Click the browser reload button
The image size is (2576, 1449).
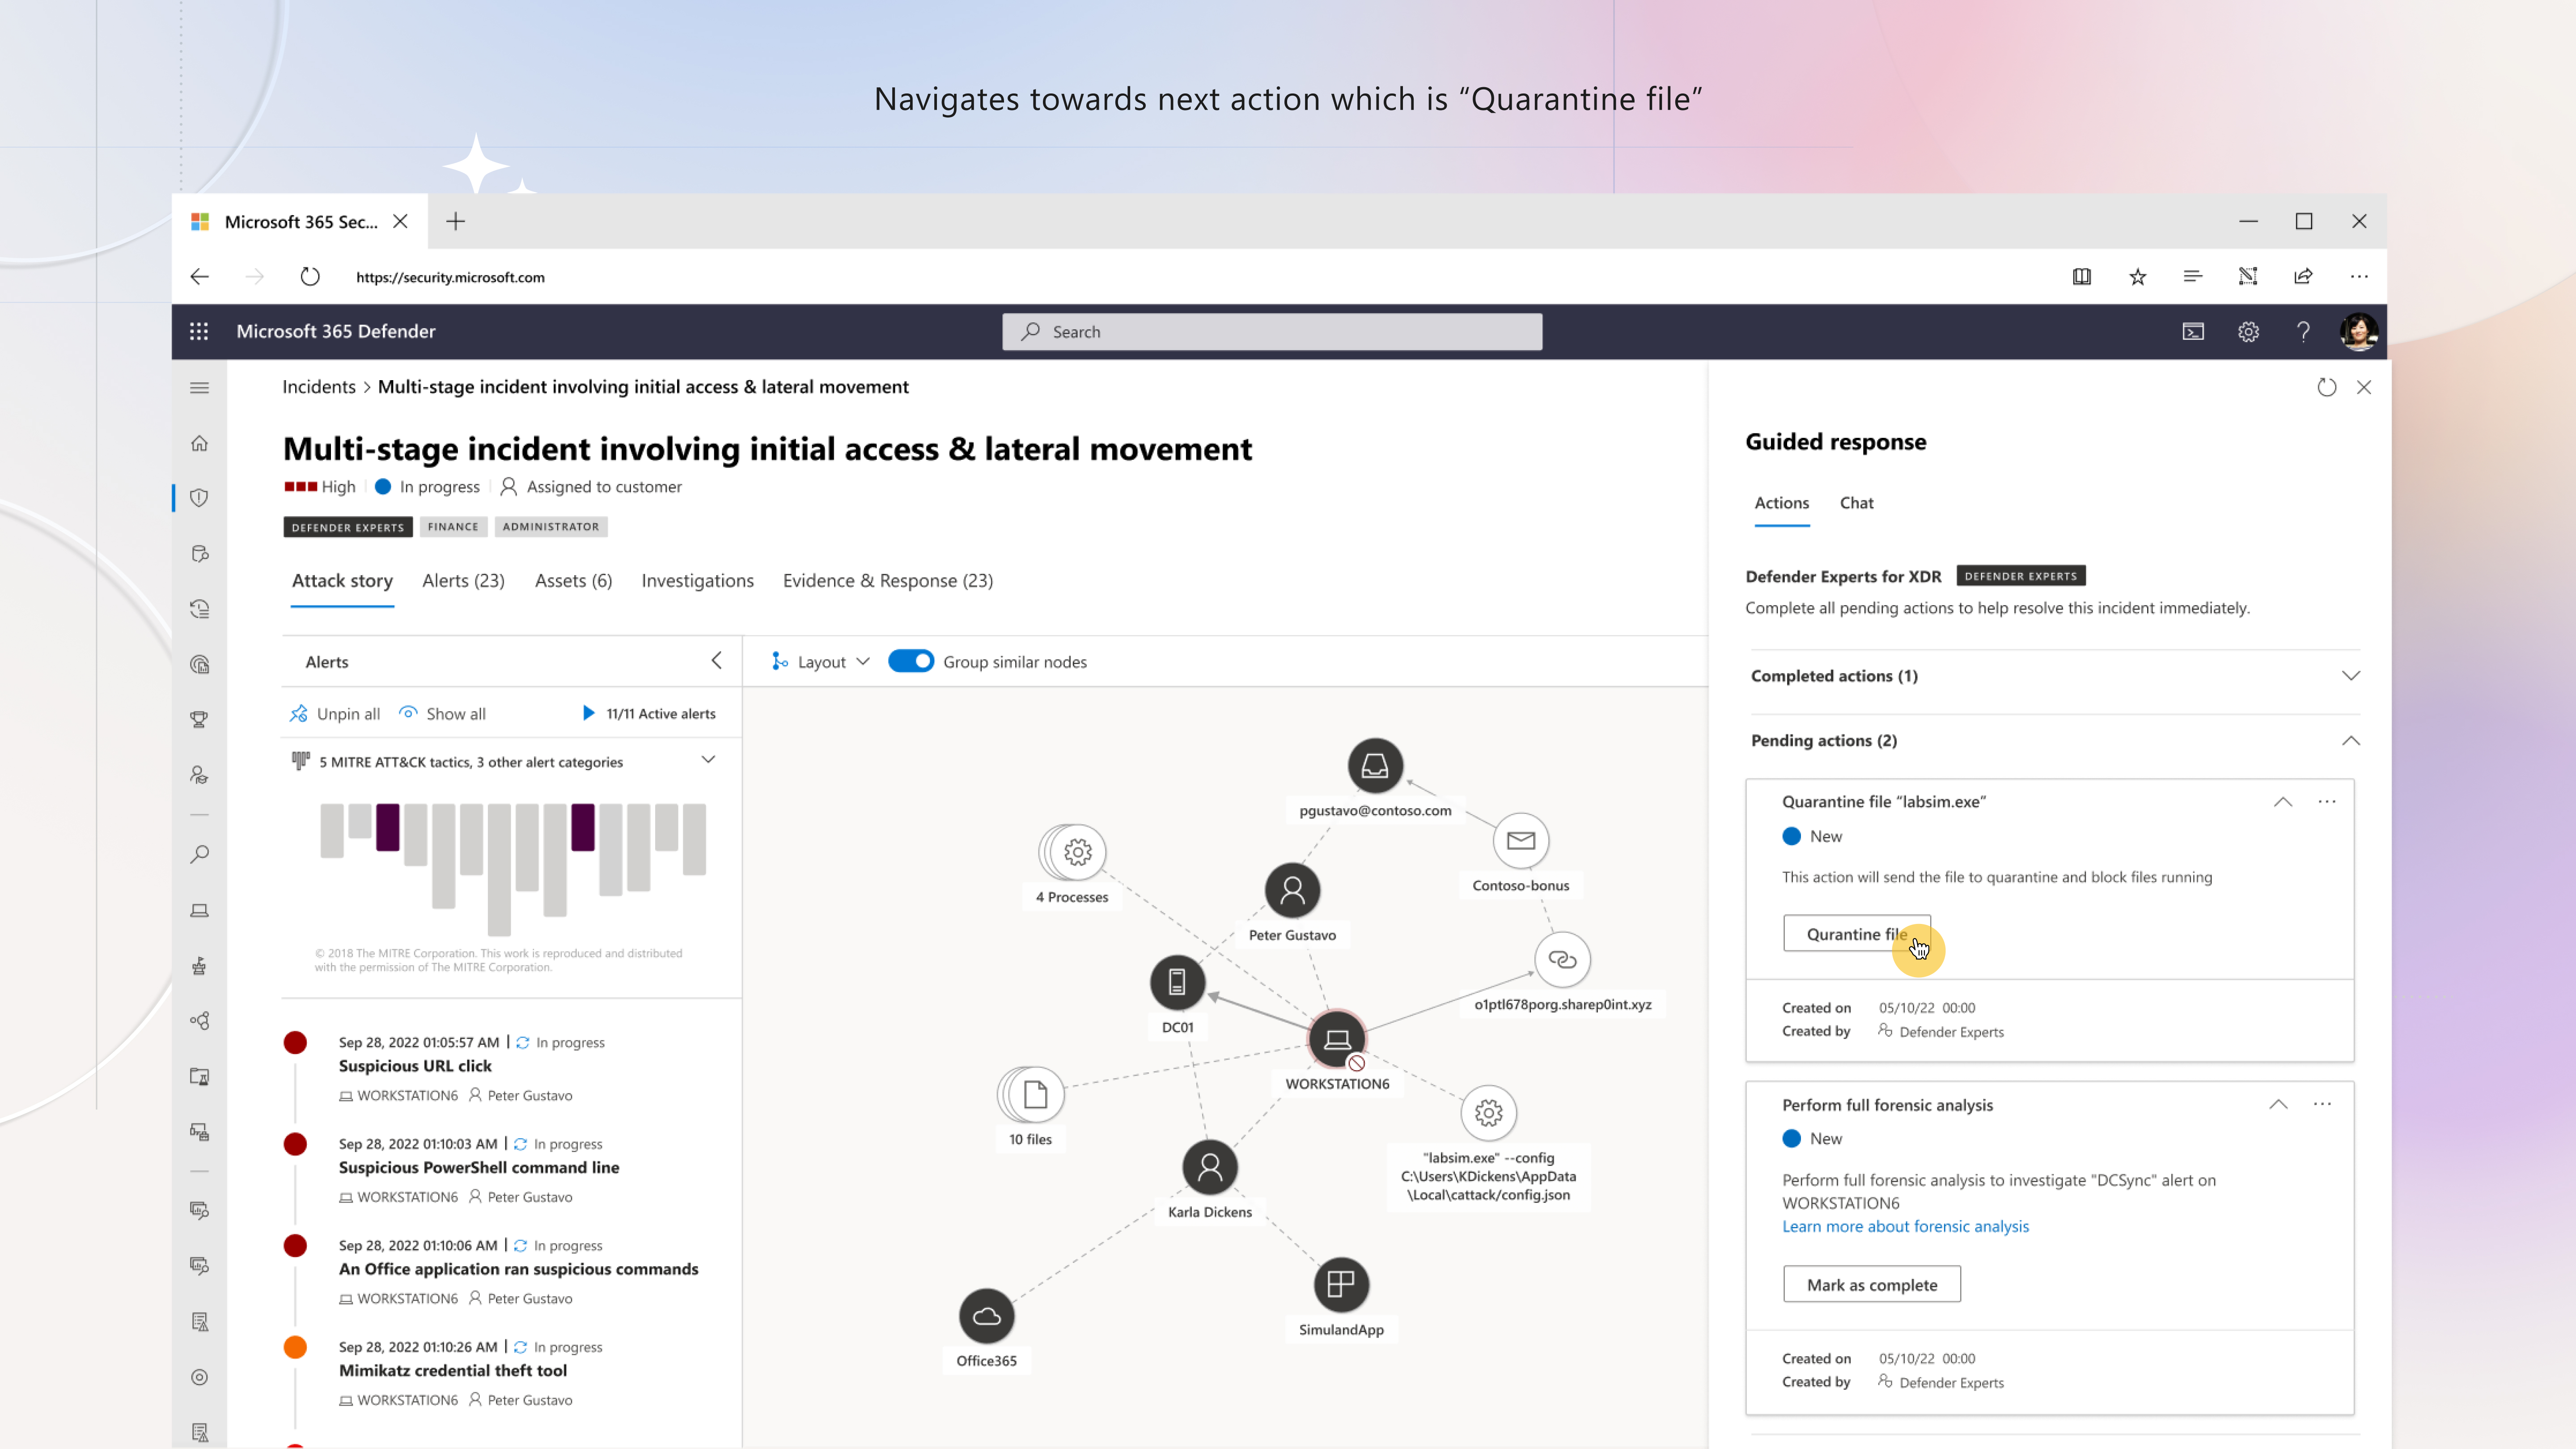click(310, 277)
